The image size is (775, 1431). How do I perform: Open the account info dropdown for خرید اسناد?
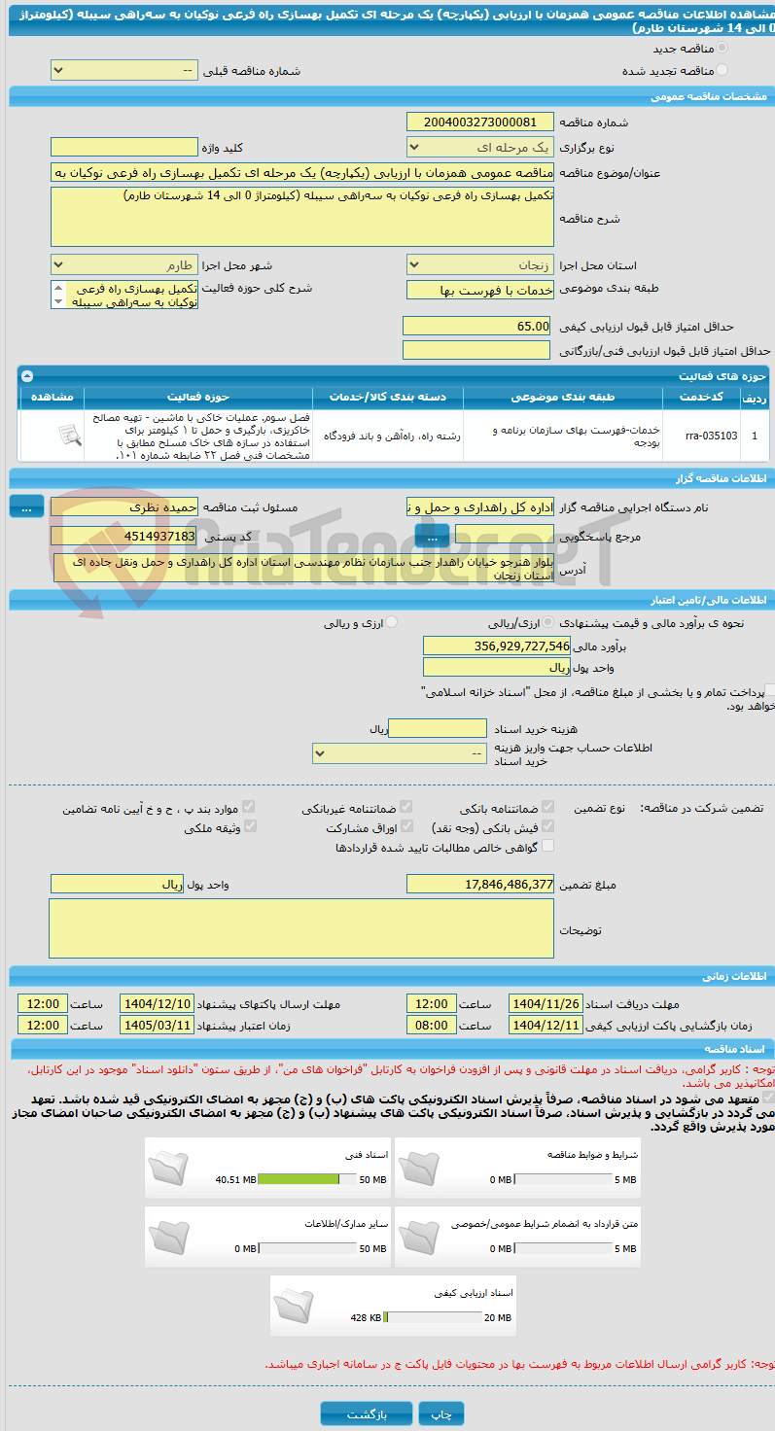click(400, 753)
